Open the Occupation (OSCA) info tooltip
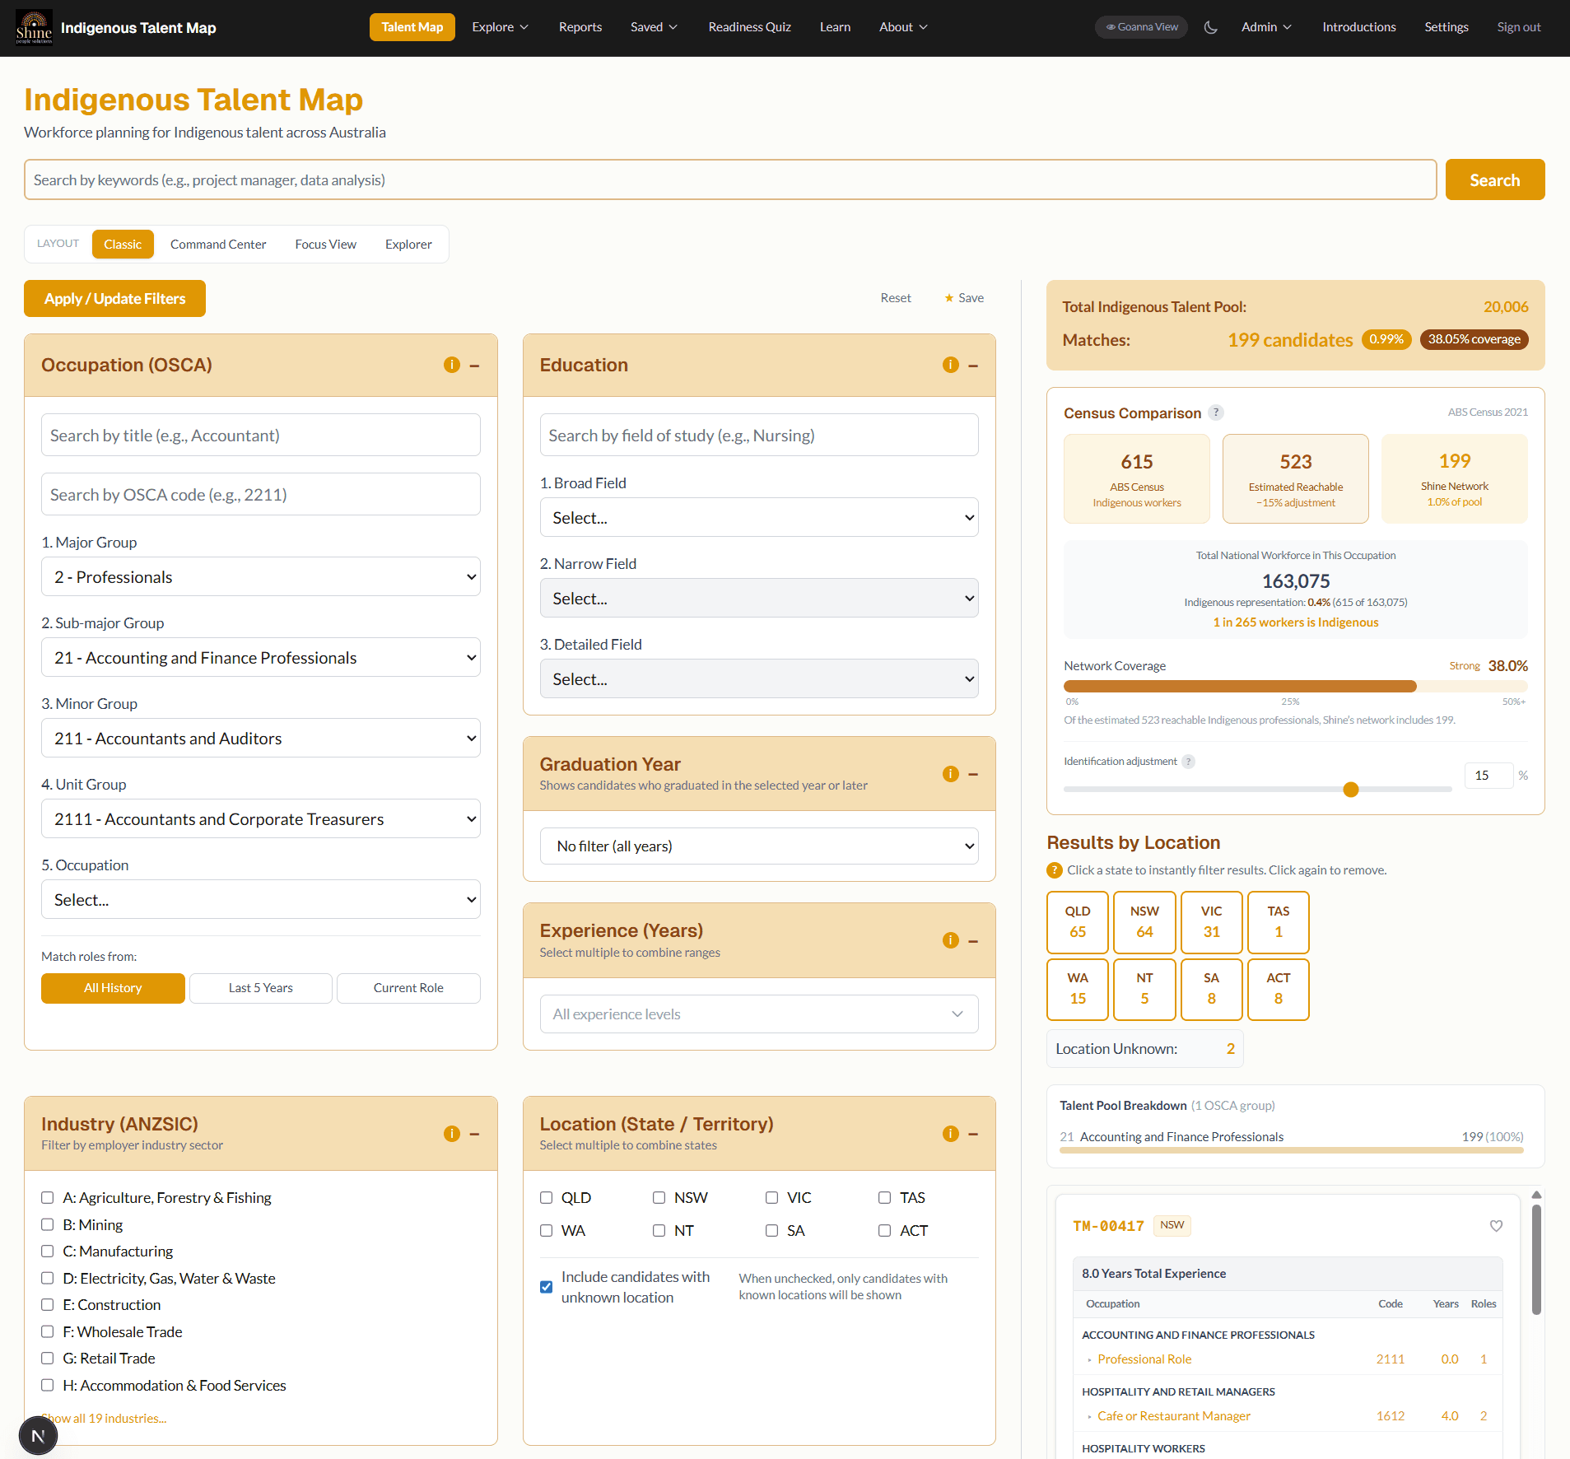Image resolution: width=1570 pixels, height=1459 pixels. tap(451, 365)
